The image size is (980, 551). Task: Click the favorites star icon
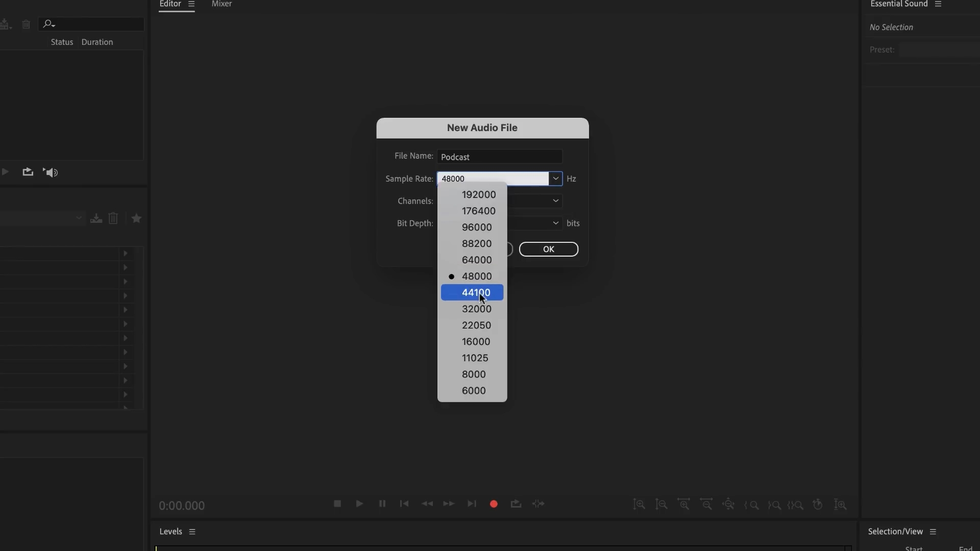[x=136, y=218]
